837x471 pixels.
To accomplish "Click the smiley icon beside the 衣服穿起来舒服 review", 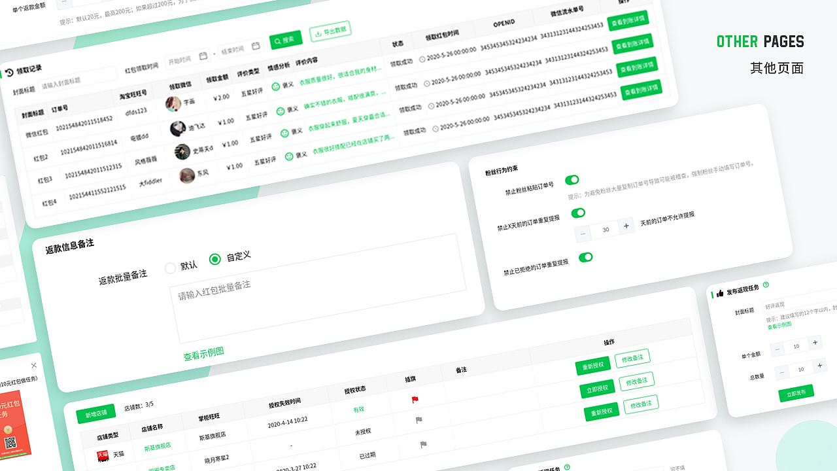I will coord(285,133).
